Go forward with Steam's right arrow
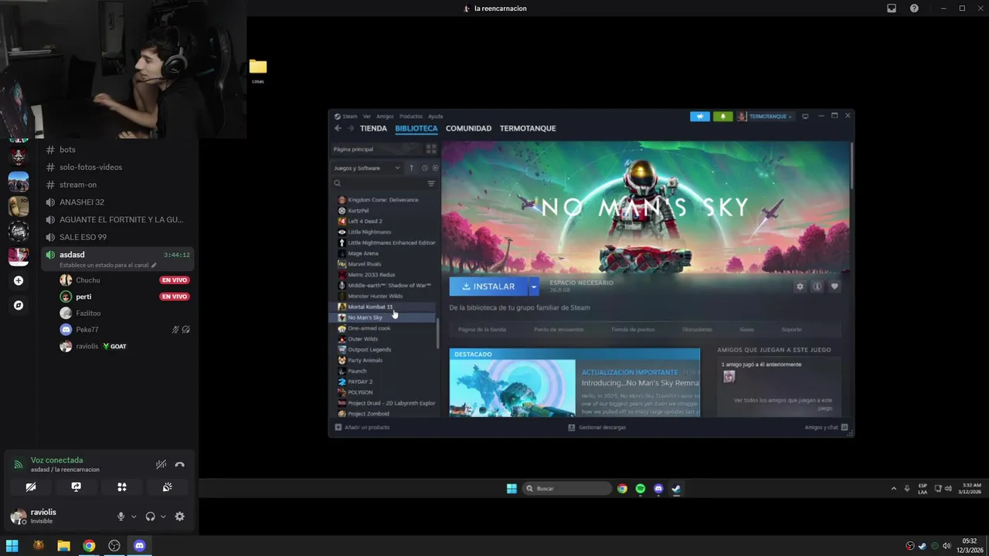This screenshot has width=989, height=556. point(351,128)
